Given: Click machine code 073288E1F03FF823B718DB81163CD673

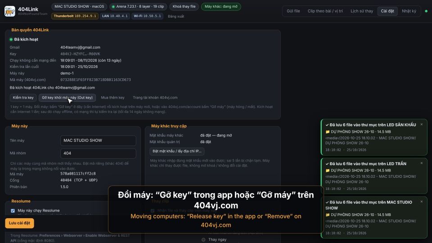Looking at the screenshot, I should click(95, 80).
